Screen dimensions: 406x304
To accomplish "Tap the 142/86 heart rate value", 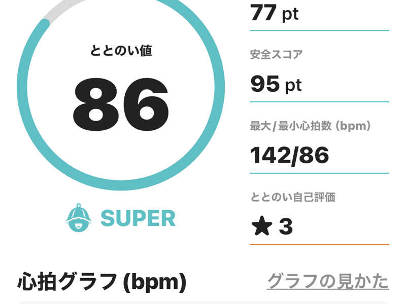I will coord(290,155).
